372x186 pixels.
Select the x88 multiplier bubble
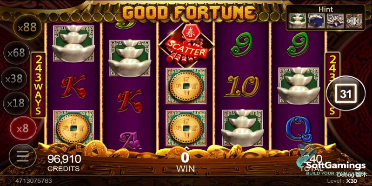tap(27, 27)
